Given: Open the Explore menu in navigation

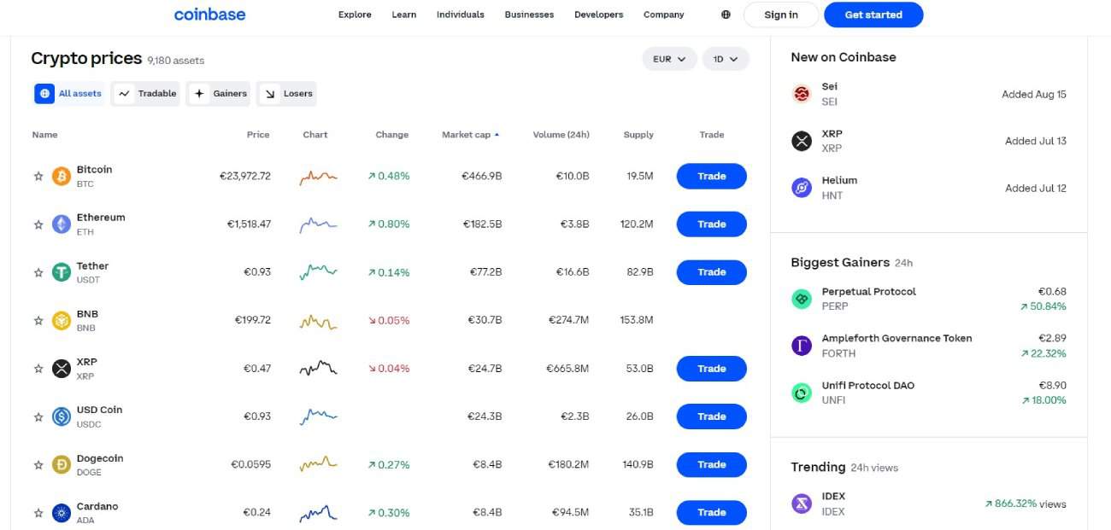Looking at the screenshot, I should coord(355,15).
